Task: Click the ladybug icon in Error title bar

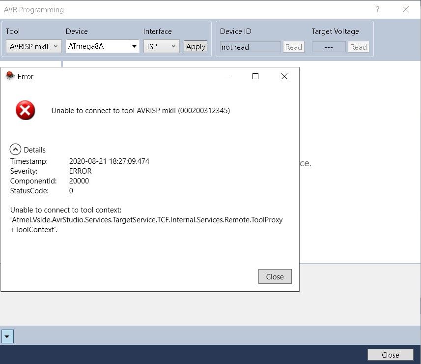Action: pos(10,76)
